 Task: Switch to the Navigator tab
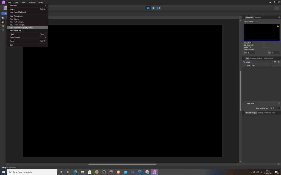(258, 17)
